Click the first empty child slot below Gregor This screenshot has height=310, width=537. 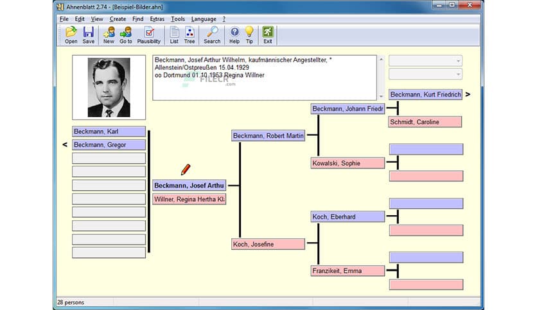(109, 158)
